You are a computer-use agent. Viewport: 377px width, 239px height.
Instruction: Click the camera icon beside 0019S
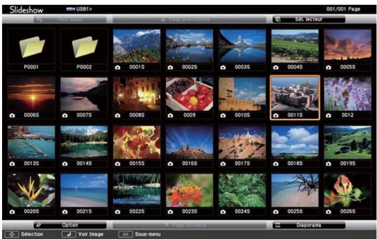[x=329, y=163]
